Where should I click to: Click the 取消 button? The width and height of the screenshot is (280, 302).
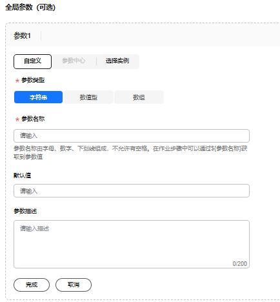tap(74, 285)
